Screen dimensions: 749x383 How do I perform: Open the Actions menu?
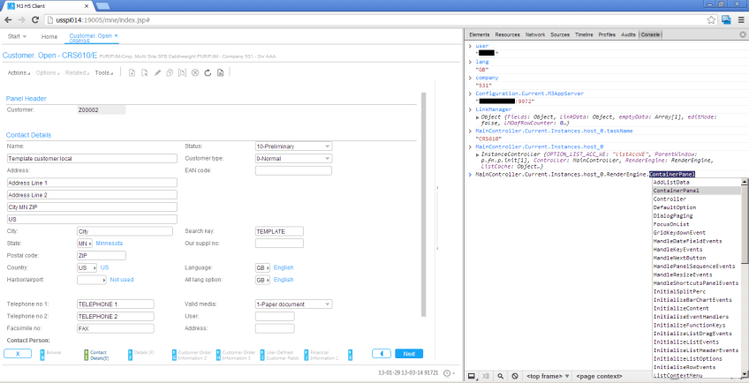(19, 73)
